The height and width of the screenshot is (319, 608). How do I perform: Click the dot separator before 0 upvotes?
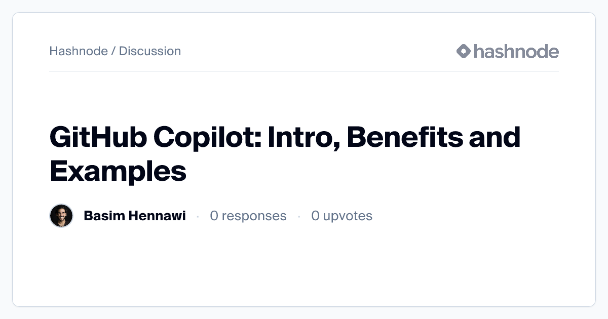coord(299,217)
